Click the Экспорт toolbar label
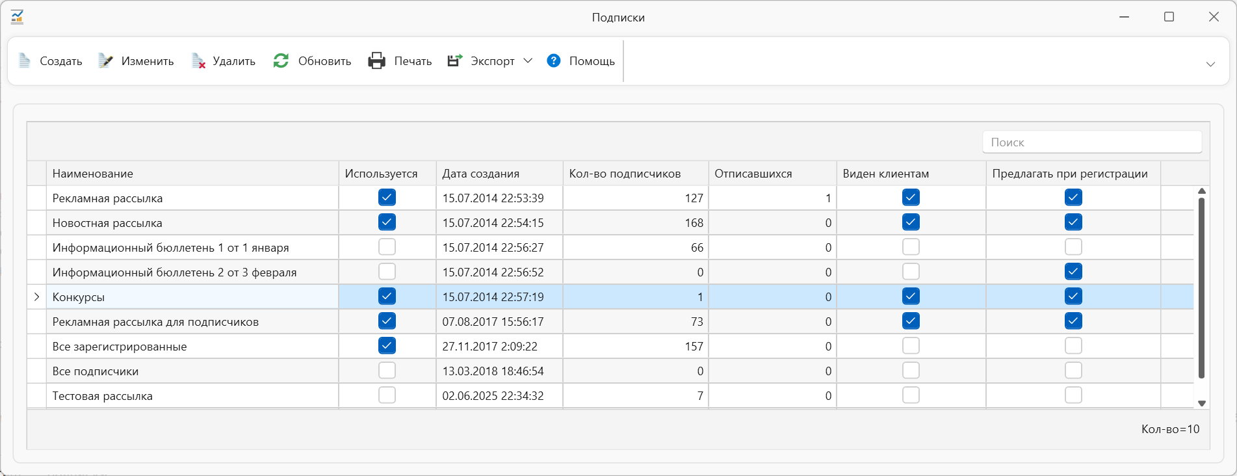1237x476 pixels. 493,61
